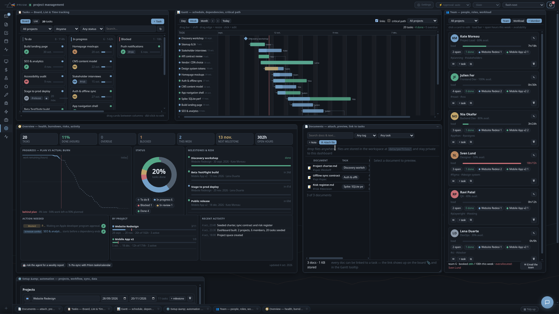Refresh the Tasks list with reload icon
Screen dimensions: 559x314
pyautogui.click(x=160, y=29)
